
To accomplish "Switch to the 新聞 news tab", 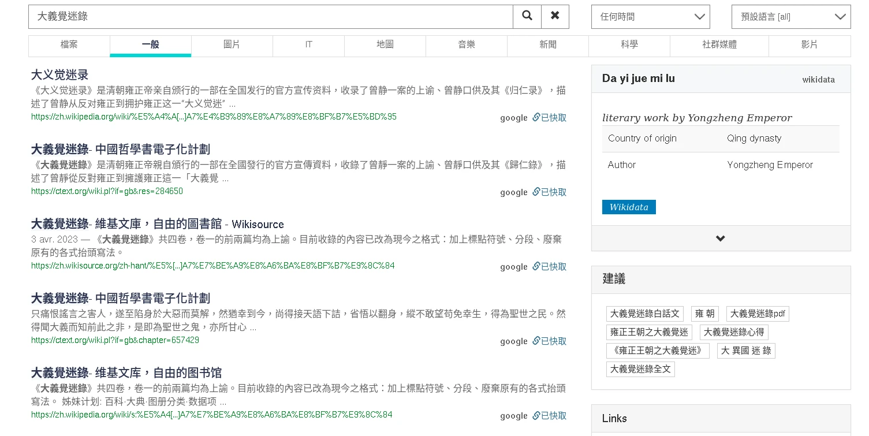I will click(547, 45).
